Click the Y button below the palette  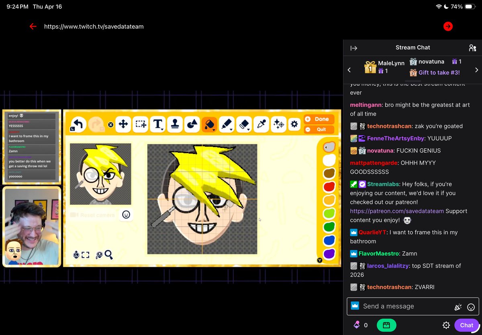(x=320, y=260)
